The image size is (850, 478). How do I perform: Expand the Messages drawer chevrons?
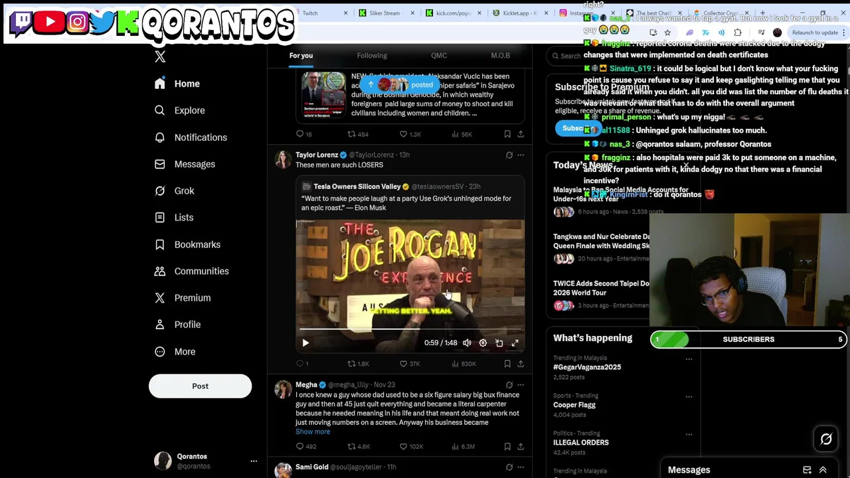point(823,470)
